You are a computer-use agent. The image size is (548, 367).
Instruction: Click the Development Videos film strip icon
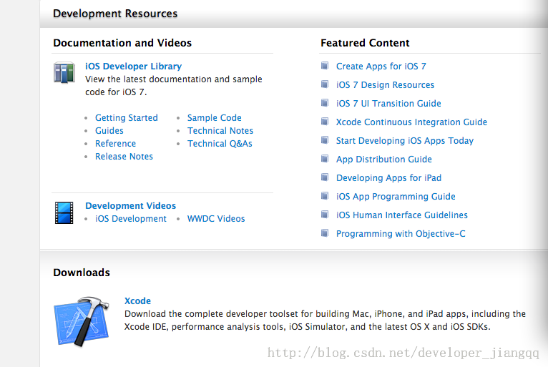click(x=64, y=212)
